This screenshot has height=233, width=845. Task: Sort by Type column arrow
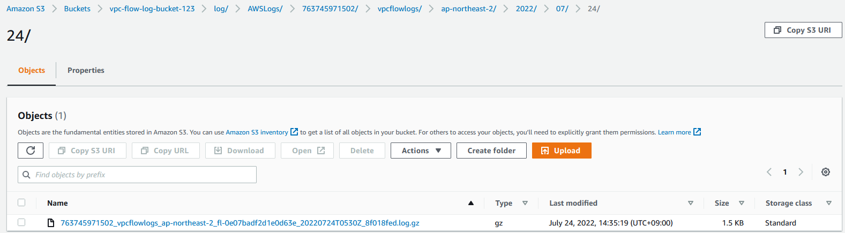pyautogui.click(x=525, y=203)
